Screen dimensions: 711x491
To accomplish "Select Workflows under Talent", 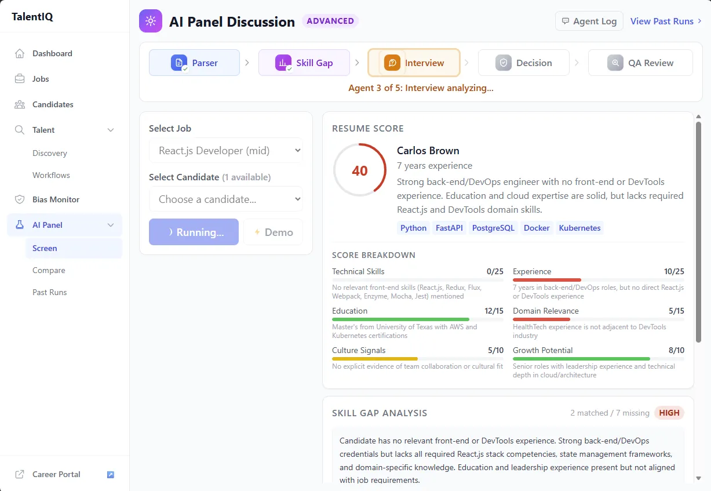I will click(74, 175).
